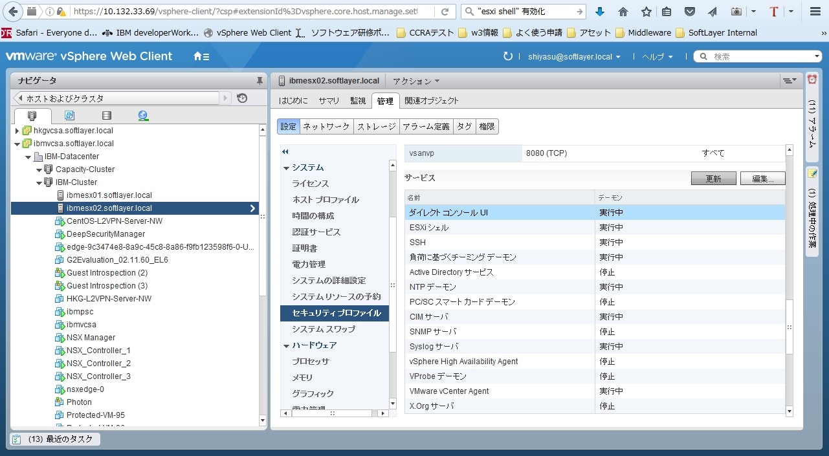Click the red T extension icon

(x=774, y=12)
